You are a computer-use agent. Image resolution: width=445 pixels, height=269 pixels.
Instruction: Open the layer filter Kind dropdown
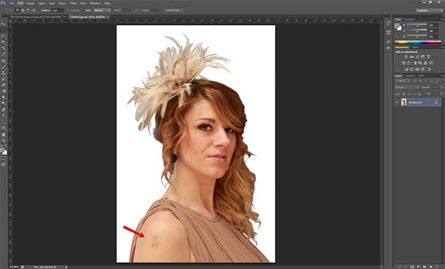(403, 81)
